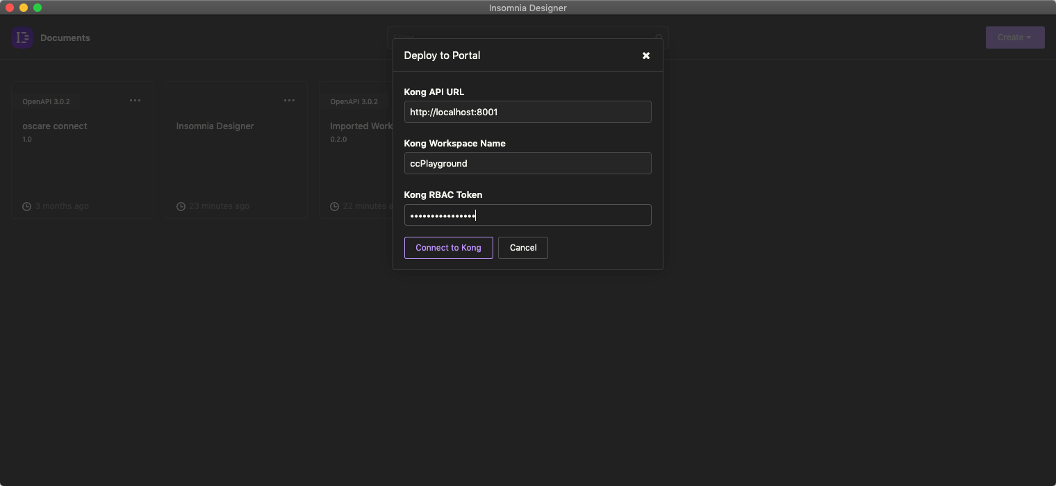1056x486 pixels.
Task: Click the clock icon on Imported Workspace card
Action: tap(335, 206)
